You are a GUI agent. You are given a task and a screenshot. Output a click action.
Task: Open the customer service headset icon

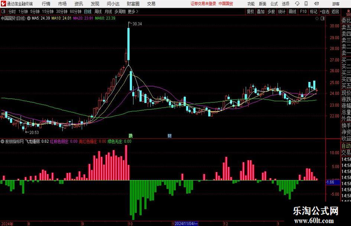pyautogui.click(x=297, y=4)
